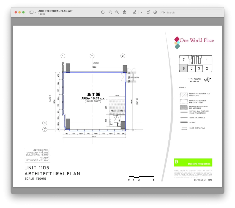Click the Share icon in toolbar
235x208 pixels.
coord(125,12)
